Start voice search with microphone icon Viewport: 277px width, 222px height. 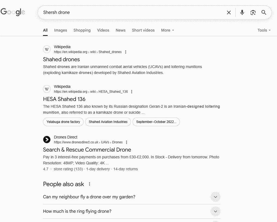pos(242,13)
